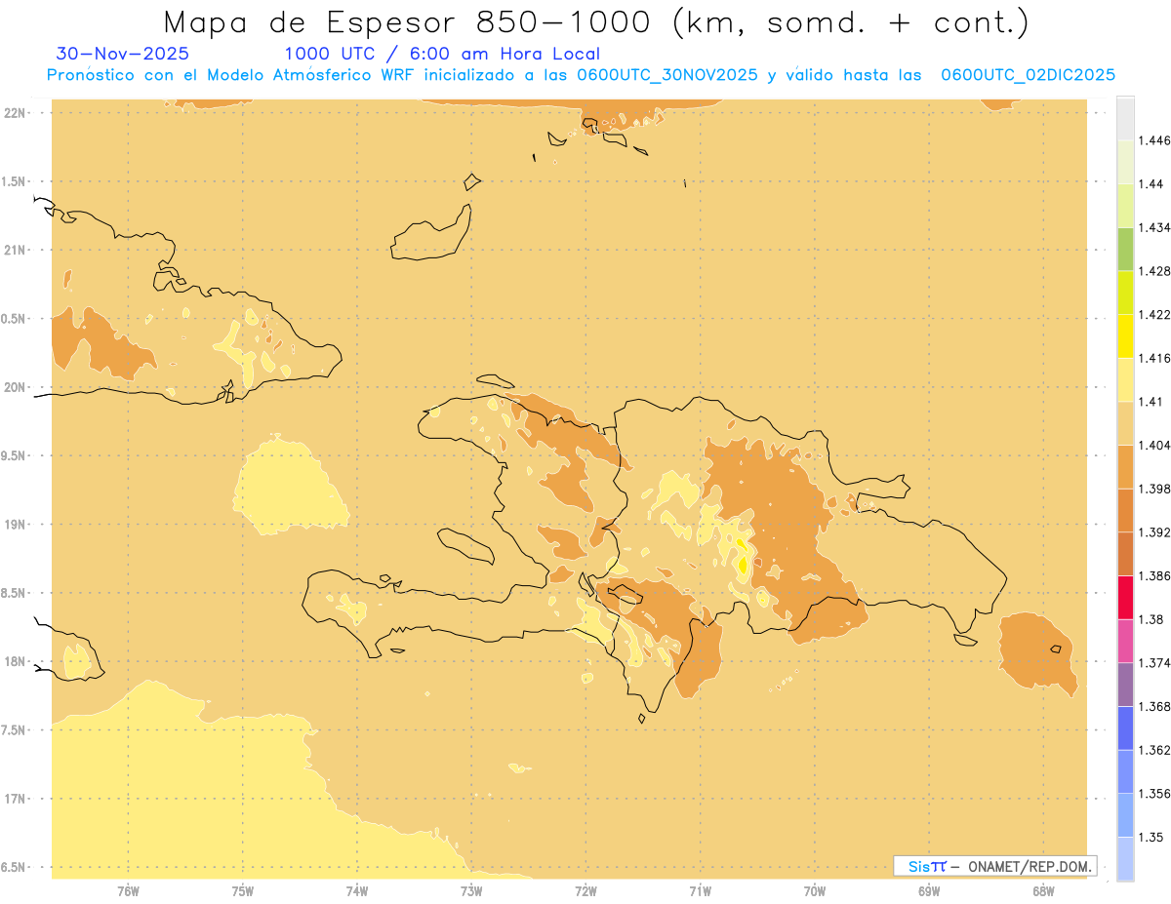Click the green legend swatch between 1.428 and 1.434
Screen dimensions: 1171x904
(1125, 249)
